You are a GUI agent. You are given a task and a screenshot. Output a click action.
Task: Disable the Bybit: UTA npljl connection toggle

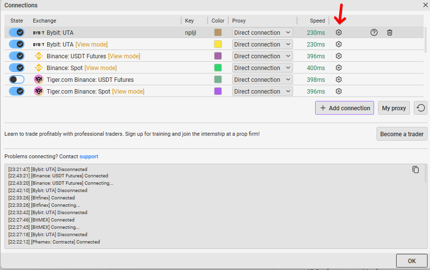tap(17, 32)
